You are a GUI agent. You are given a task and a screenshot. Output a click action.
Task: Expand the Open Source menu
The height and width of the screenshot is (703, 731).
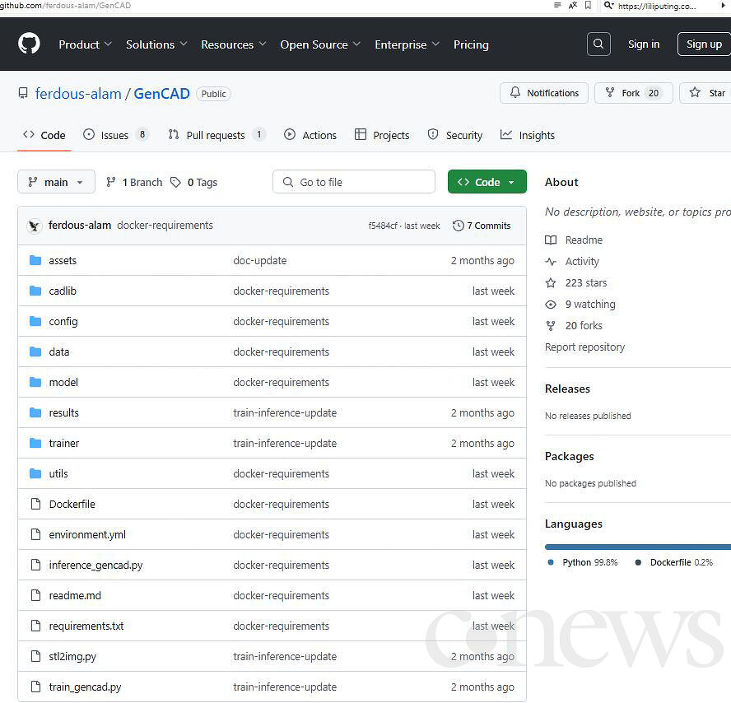coord(320,44)
